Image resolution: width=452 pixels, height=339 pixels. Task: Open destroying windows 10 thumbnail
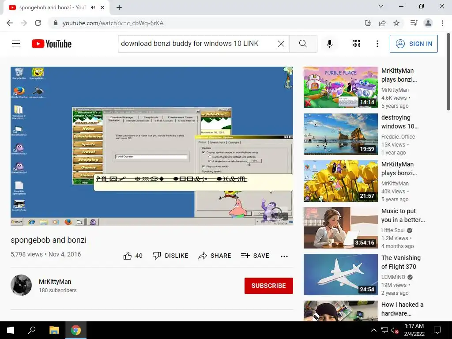tap(340, 134)
